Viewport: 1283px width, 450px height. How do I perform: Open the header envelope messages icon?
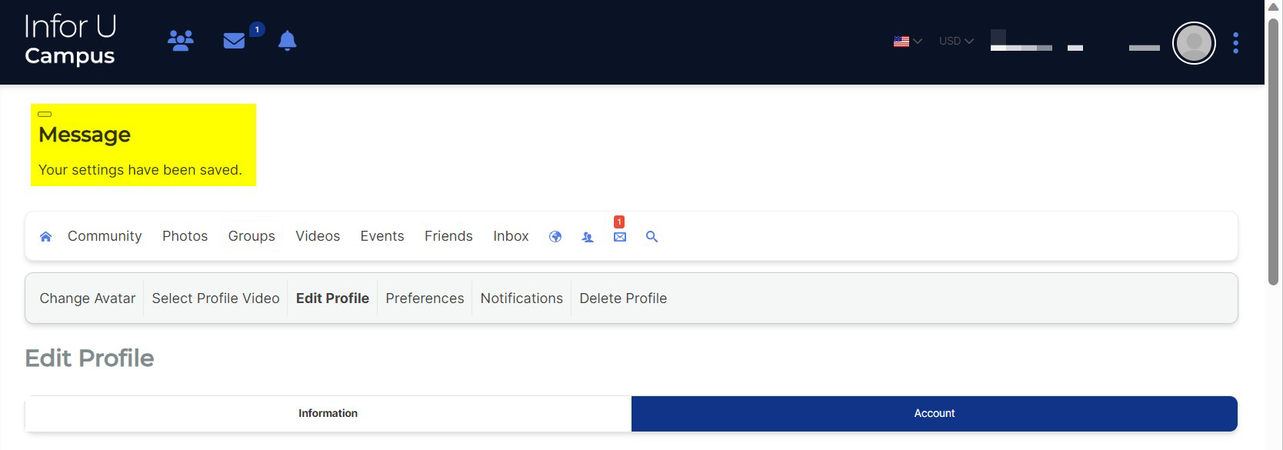pyautogui.click(x=234, y=41)
